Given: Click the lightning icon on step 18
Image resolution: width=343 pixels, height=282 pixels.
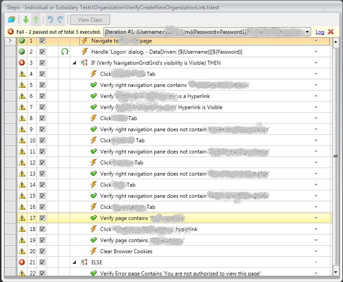Looking at the screenshot, I should click(94, 229).
